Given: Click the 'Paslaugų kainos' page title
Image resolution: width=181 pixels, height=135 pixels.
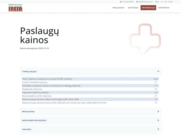Looking at the screenshot, I should (40, 35).
